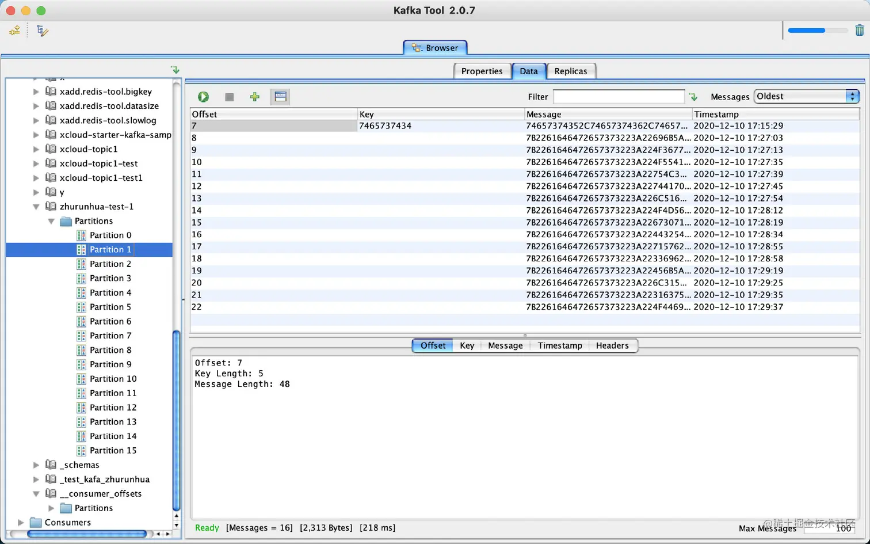
Task: Expand the y topic node
Action: click(x=36, y=192)
